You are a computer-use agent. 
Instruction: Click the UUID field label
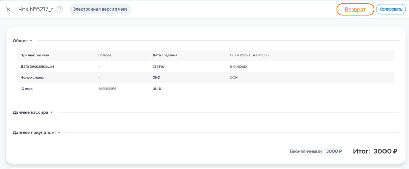(157, 89)
